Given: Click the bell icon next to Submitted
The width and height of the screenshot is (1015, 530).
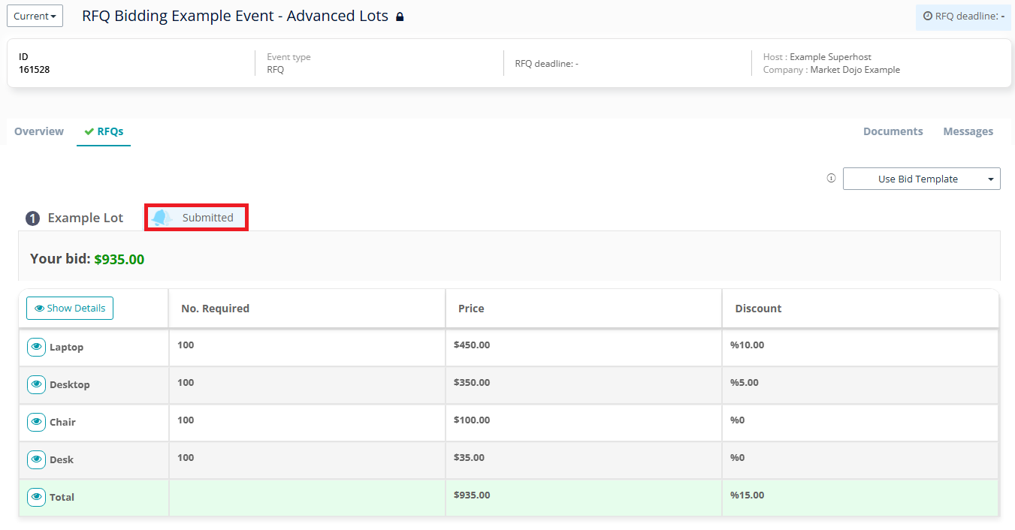Looking at the screenshot, I should 162,218.
